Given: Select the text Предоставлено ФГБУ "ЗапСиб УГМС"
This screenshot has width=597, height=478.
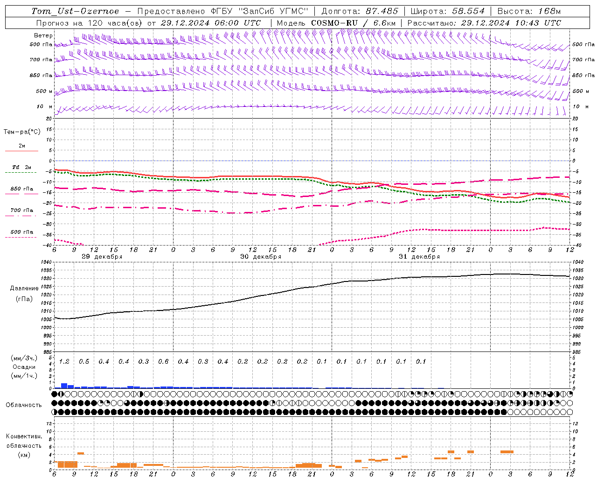Looking at the screenshot, I should [223, 11].
